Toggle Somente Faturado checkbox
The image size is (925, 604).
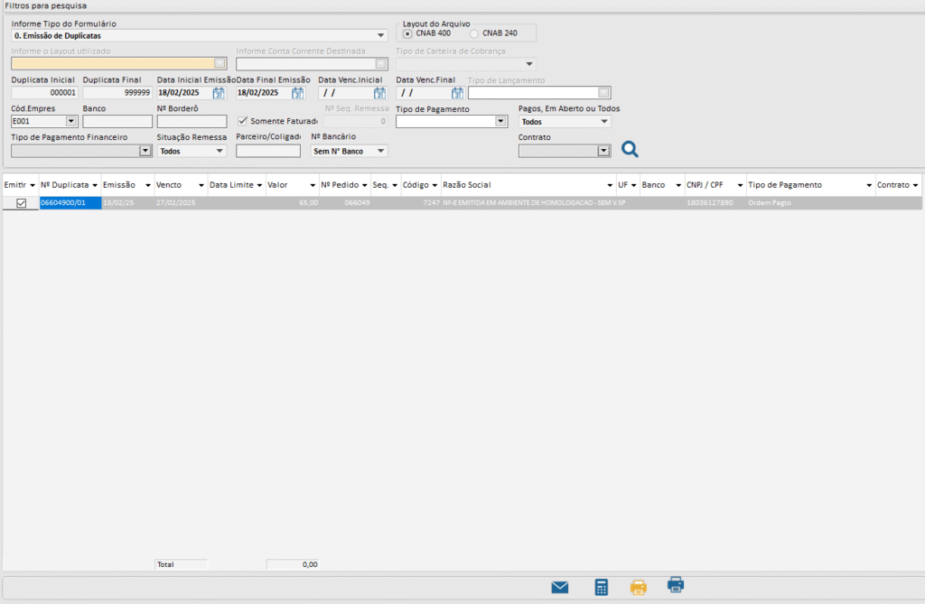coord(242,121)
